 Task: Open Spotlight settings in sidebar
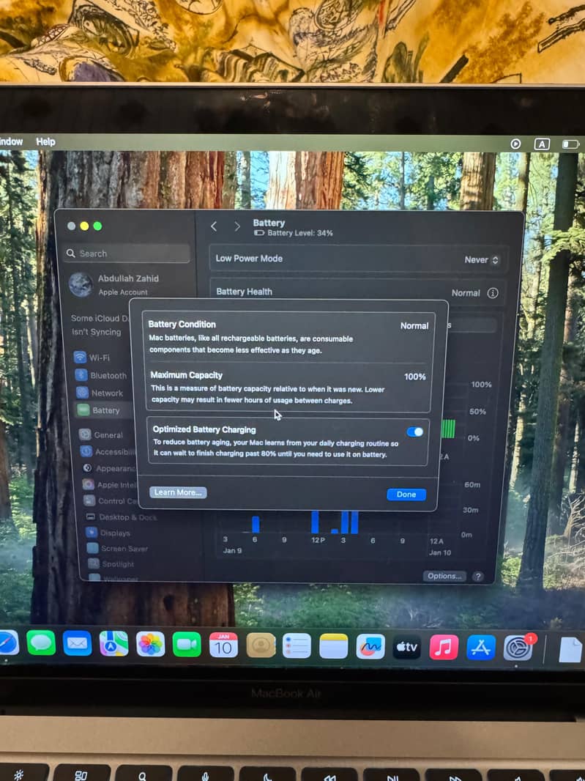(x=111, y=564)
